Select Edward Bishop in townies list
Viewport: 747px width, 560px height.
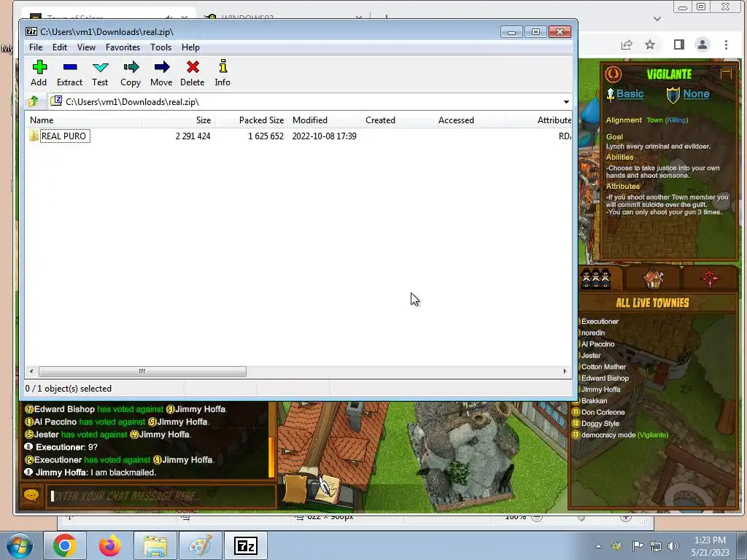605,378
